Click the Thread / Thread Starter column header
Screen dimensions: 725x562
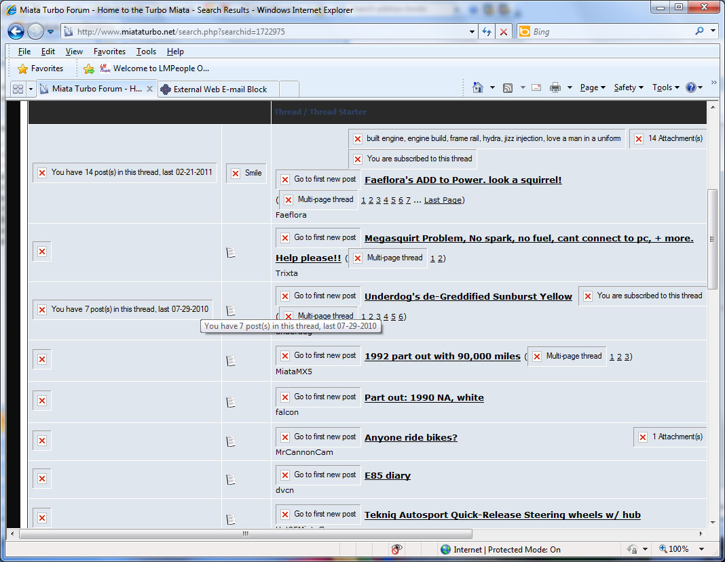click(x=320, y=112)
